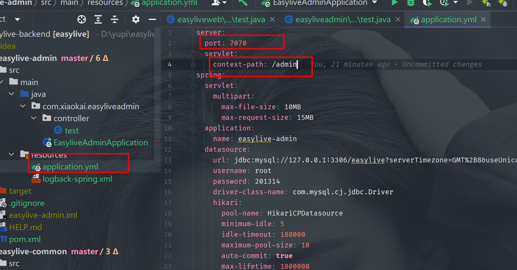The height and width of the screenshot is (270, 517).
Task: Close the application.yml editor tab
Action: [483, 20]
